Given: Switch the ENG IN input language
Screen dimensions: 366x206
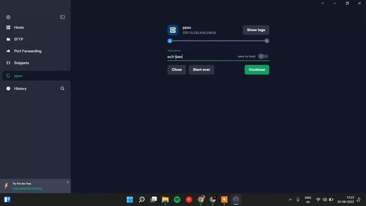Looking at the screenshot, I should pyautogui.click(x=308, y=200).
